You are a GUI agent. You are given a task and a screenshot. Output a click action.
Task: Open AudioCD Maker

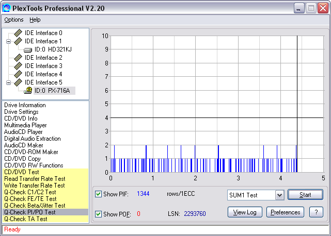(x=24, y=145)
